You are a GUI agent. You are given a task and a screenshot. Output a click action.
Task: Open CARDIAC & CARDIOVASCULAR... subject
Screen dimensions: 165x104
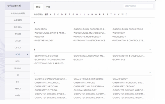click(51, 79)
